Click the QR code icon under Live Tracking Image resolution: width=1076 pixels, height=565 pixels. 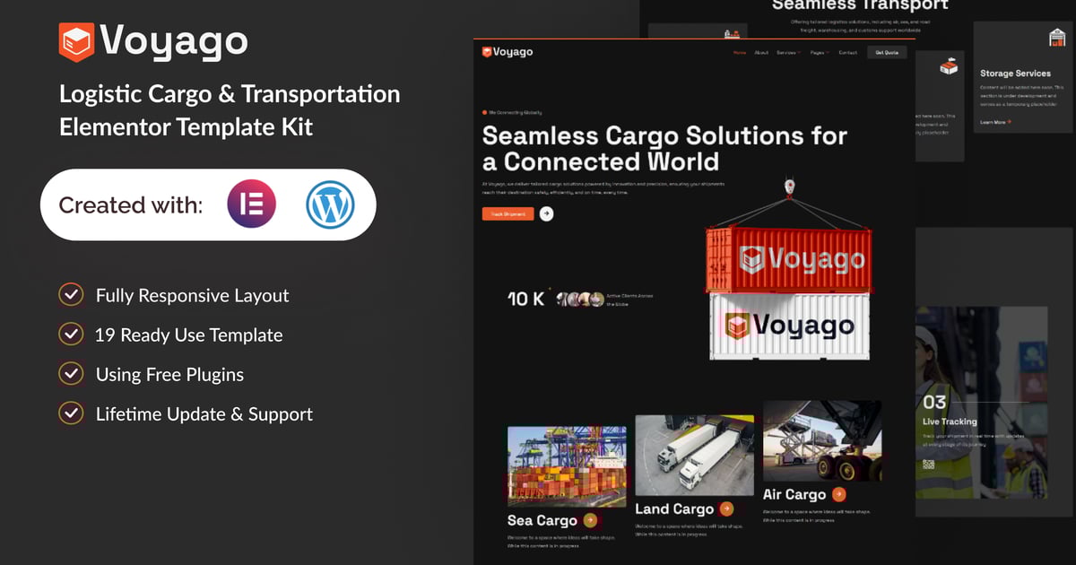pyautogui.click(x=929, y=464)
